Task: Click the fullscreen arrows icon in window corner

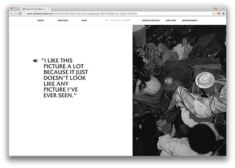Action: pos(224,8)
